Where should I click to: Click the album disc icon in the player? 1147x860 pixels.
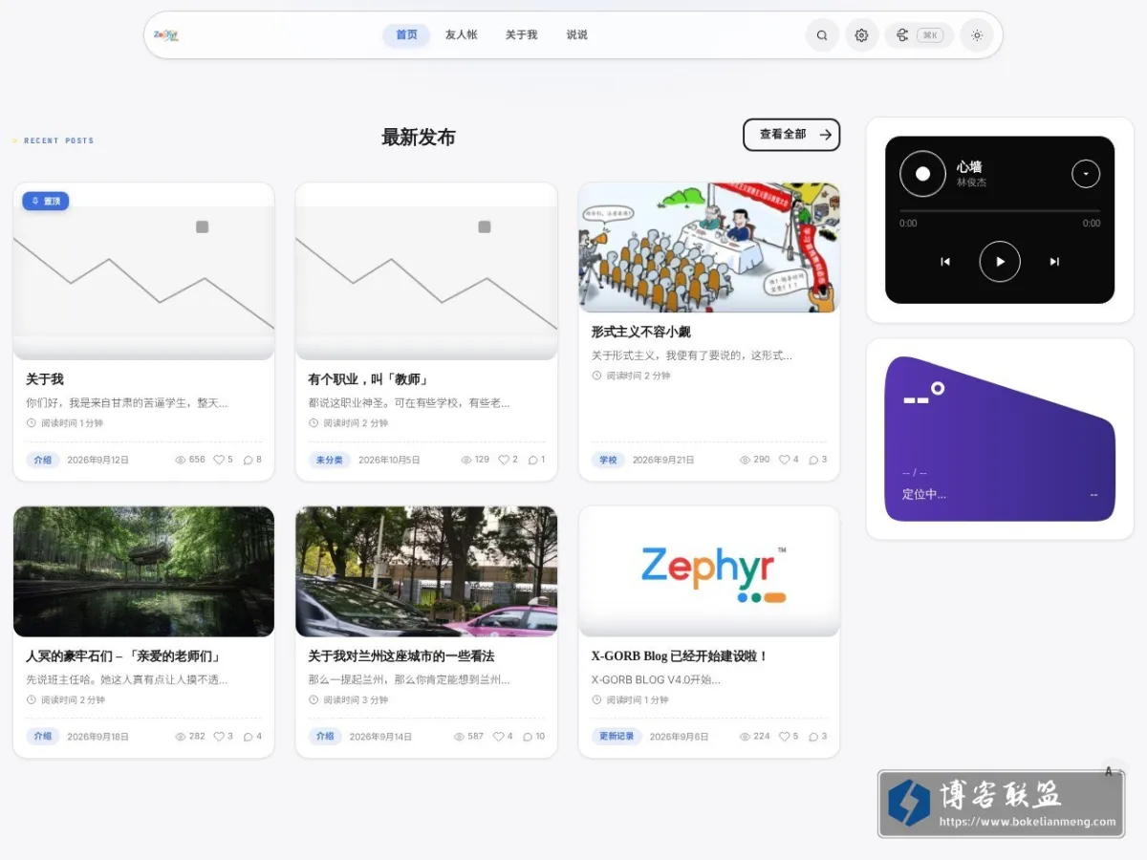coord(922,174)
